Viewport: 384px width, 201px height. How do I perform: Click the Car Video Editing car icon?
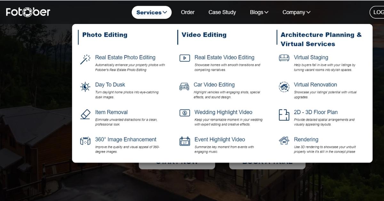184,86
